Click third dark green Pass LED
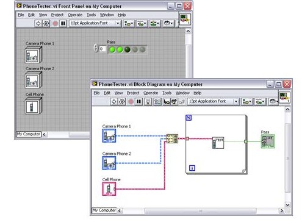Screen dimensions: 302x222 128,49
